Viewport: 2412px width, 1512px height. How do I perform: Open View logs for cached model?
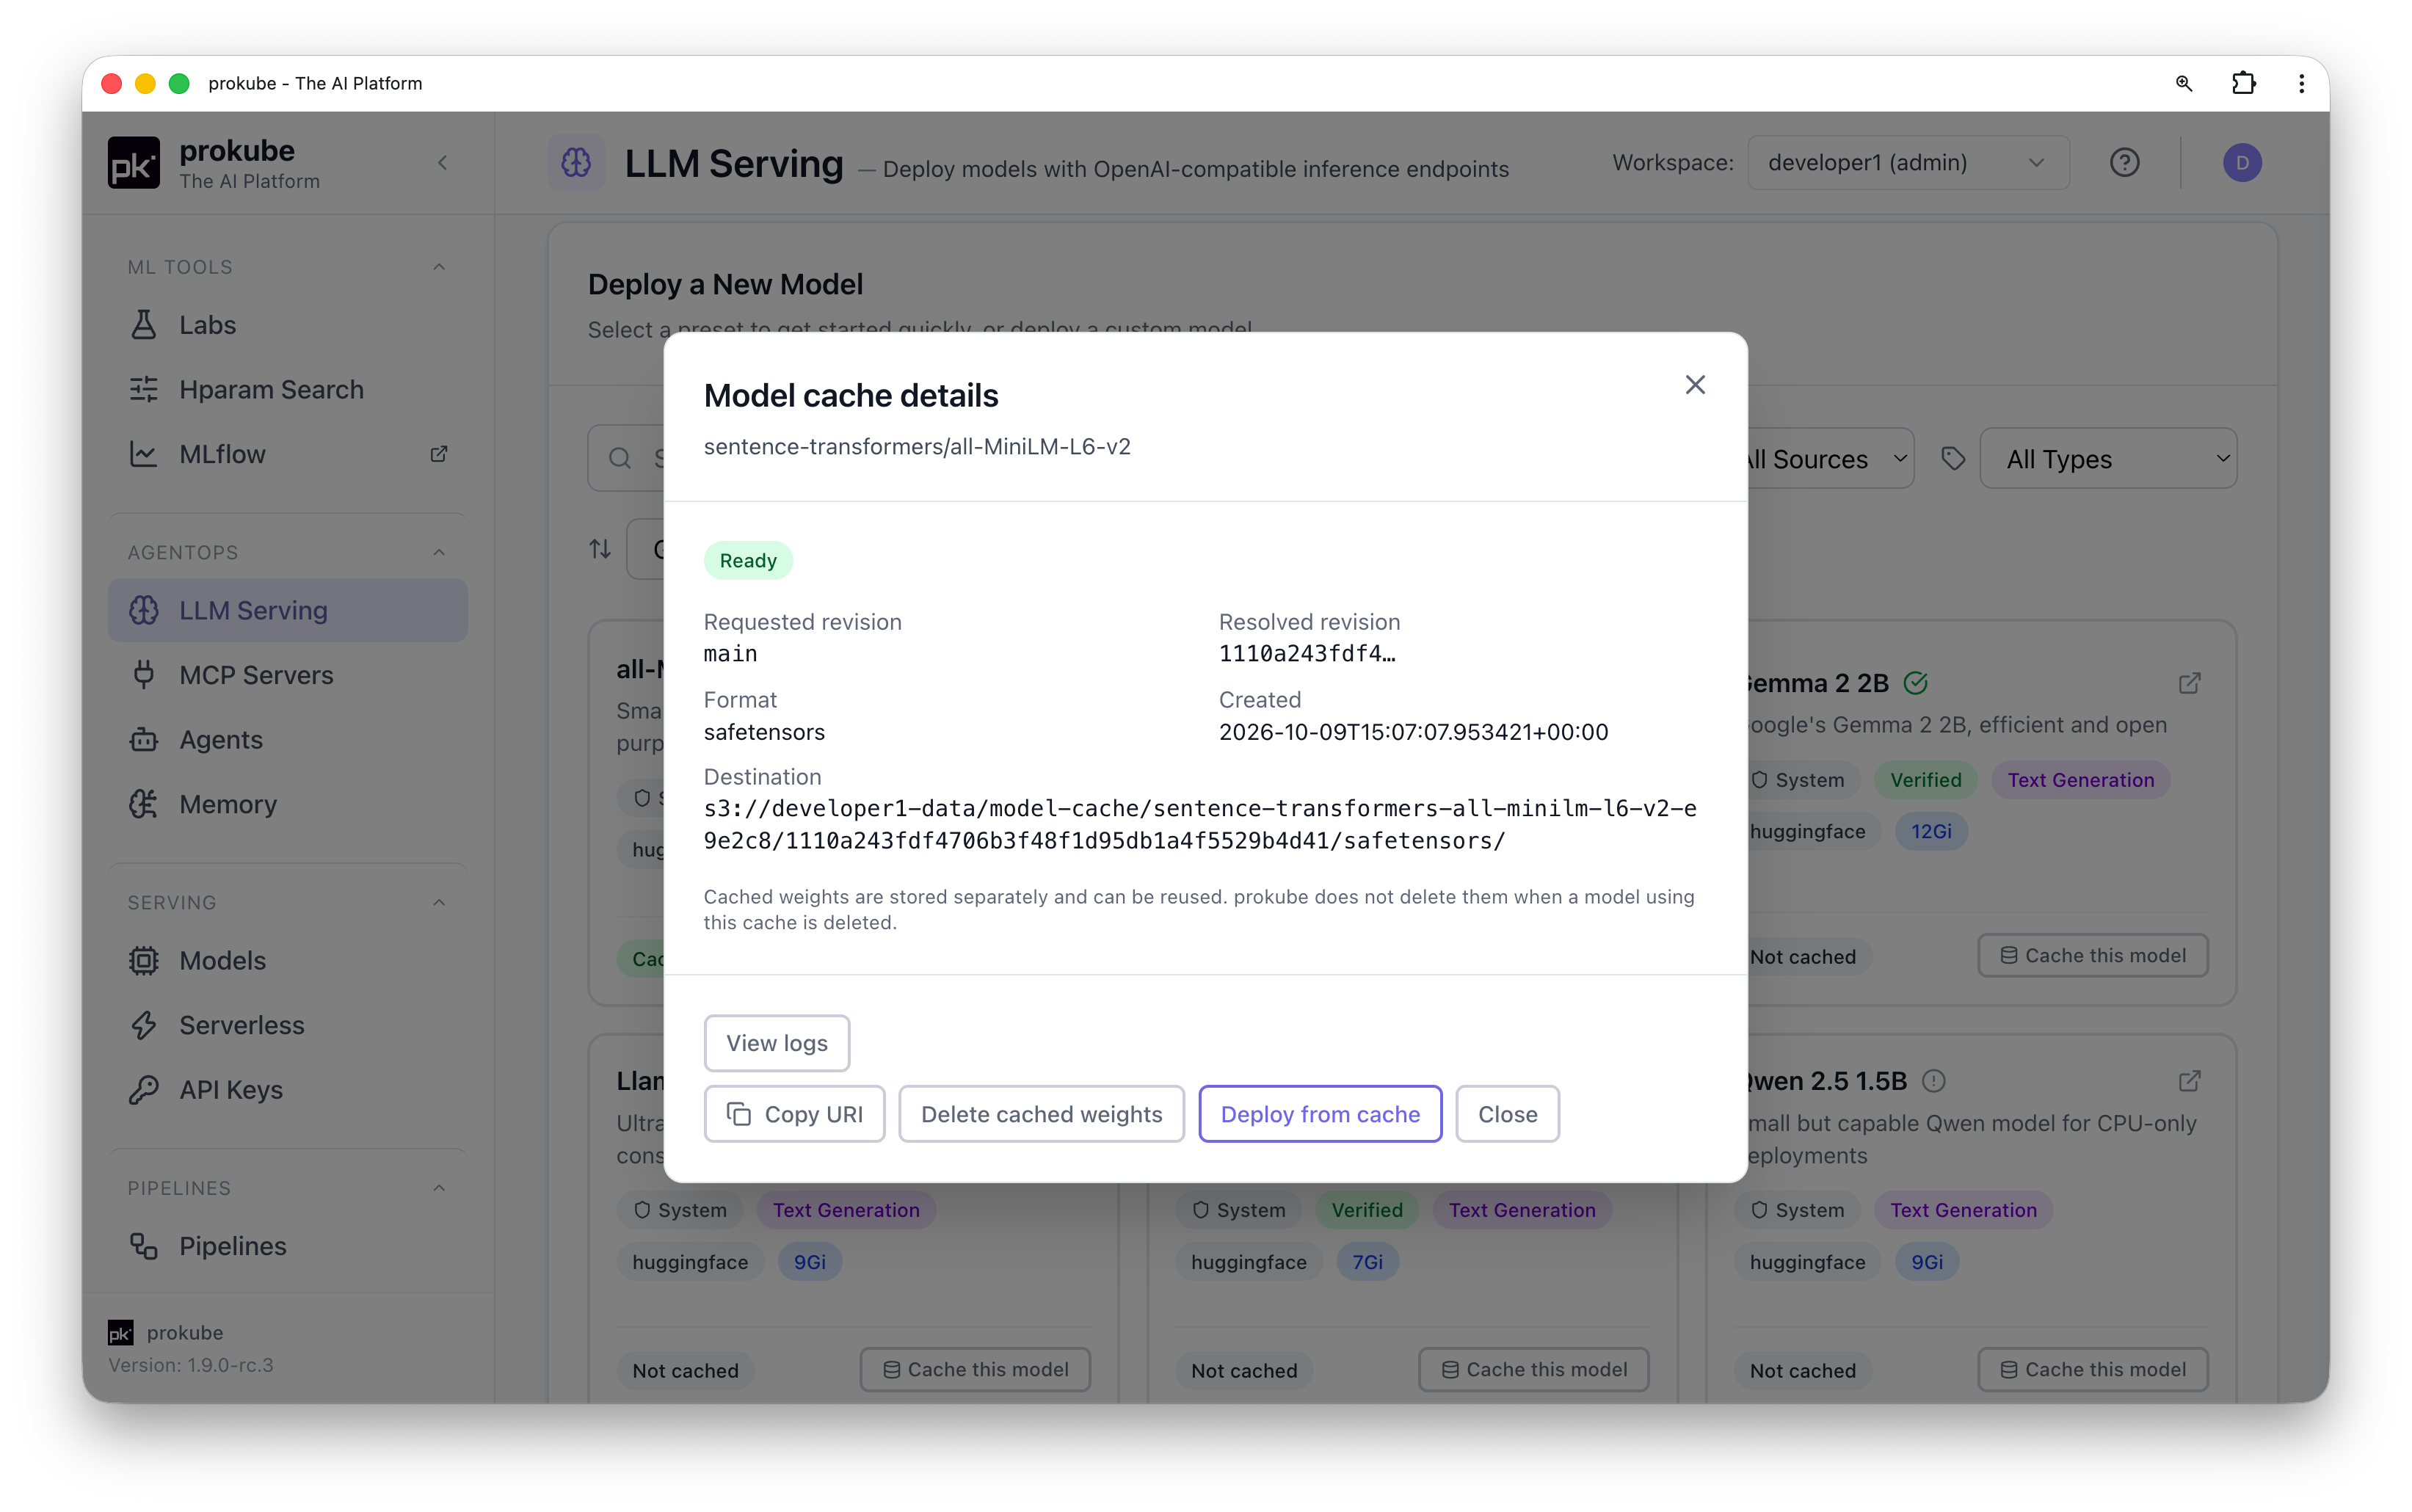pos(776,1043)
